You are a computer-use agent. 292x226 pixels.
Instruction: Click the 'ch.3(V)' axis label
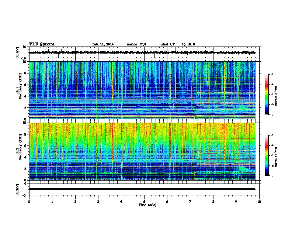(18, 189)
